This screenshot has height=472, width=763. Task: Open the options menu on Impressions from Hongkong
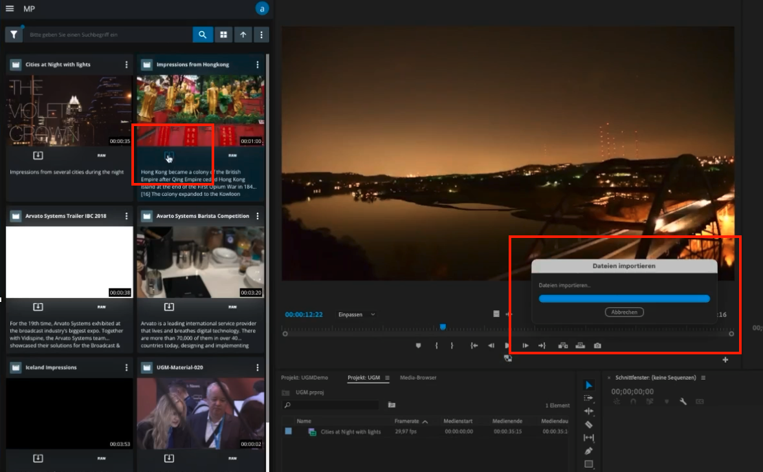pos(258,64)
